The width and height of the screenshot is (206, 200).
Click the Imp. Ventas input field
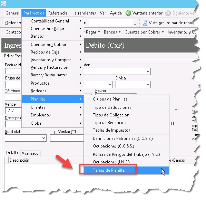coord(67,138)
